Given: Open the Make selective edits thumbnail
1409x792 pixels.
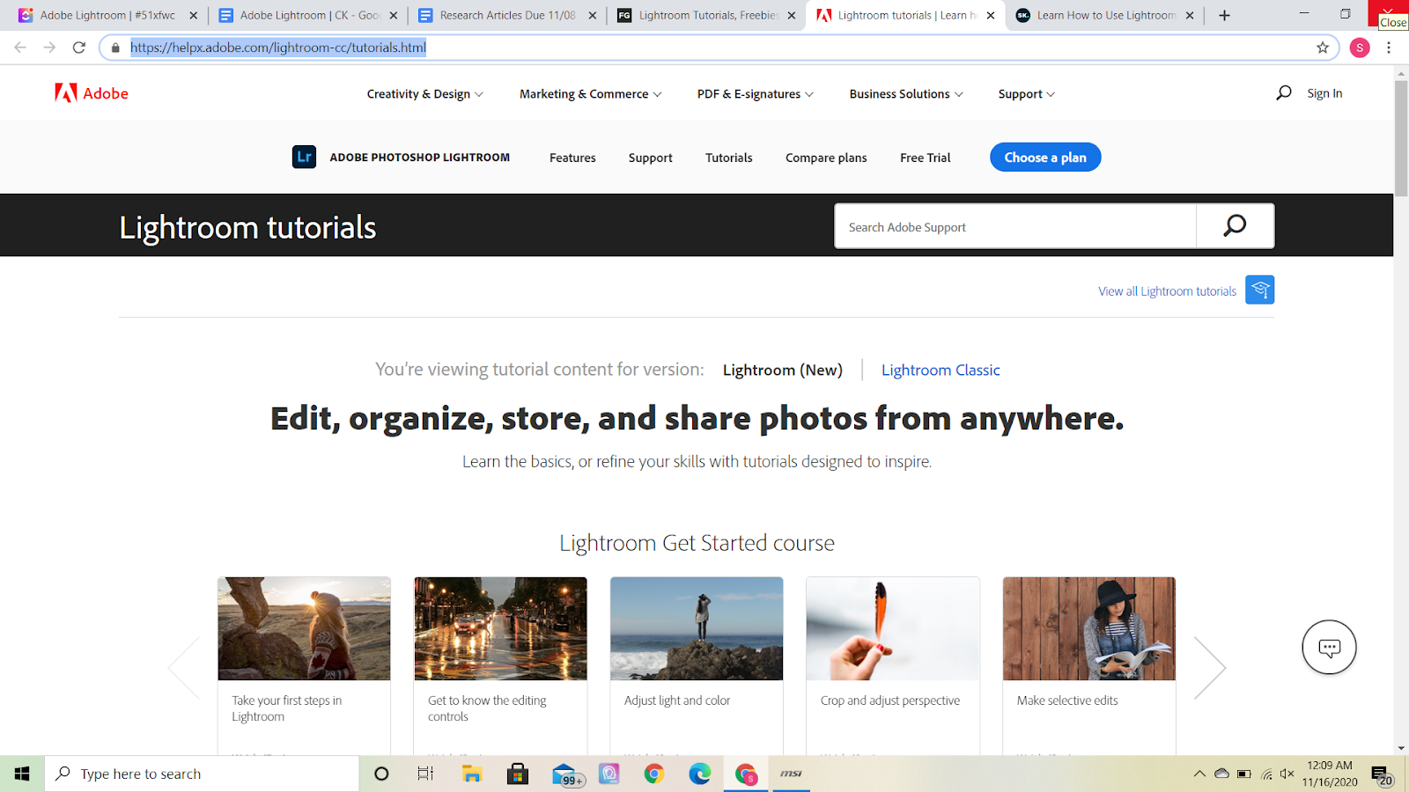Looking at the screenshot, I should pos(1089,628).
